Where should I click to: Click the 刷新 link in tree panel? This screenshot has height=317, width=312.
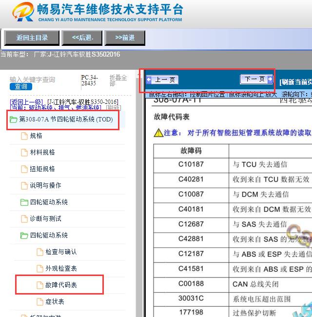click(114, 108)
